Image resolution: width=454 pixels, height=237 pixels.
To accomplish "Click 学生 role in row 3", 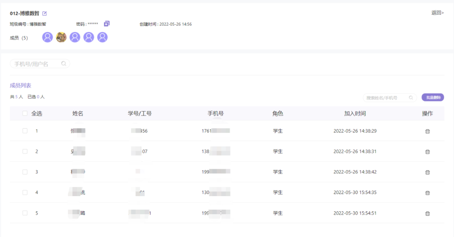I will [x=278, y=172].
